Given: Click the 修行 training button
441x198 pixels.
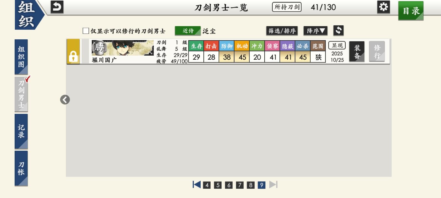Looking at the screenshot, I should point(377,52).
